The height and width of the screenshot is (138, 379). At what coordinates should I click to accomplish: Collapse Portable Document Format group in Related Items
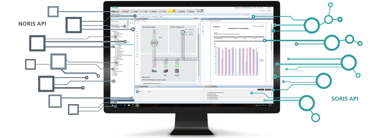207,93
